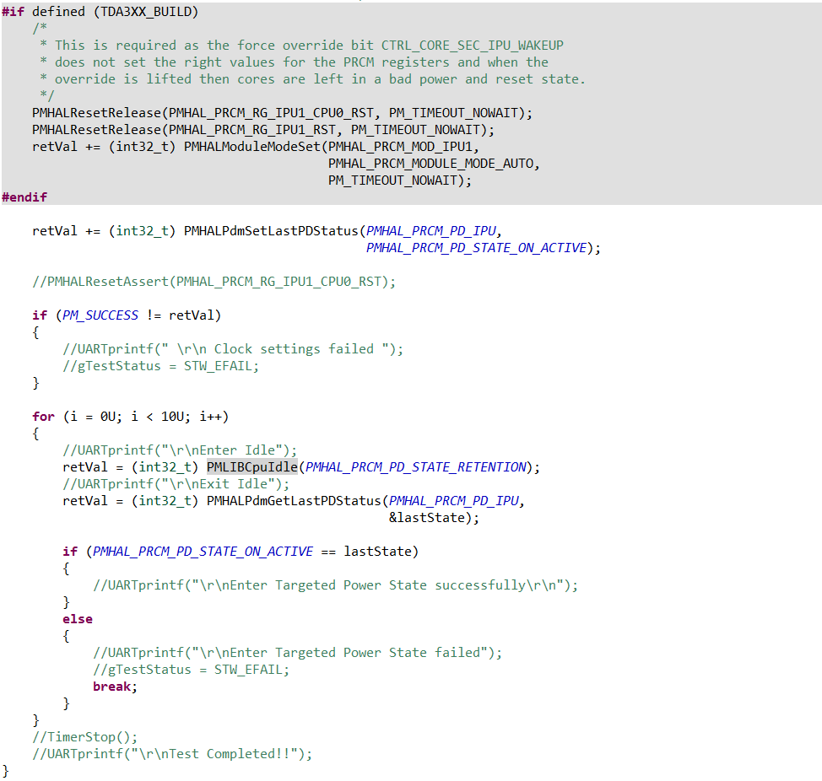Click the 'for' keyword of the loop

coord(43,417)
